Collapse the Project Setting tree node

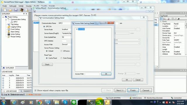point(3,17)
